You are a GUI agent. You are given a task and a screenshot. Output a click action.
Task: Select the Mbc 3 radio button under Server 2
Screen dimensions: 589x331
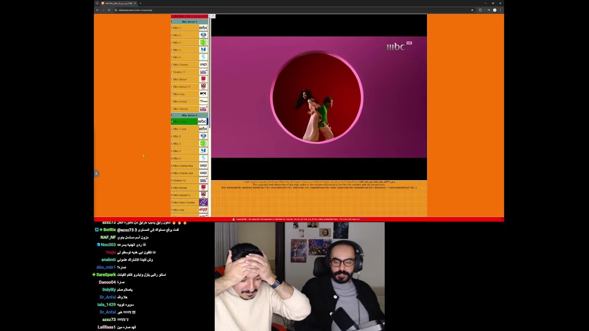pos(172,143)
